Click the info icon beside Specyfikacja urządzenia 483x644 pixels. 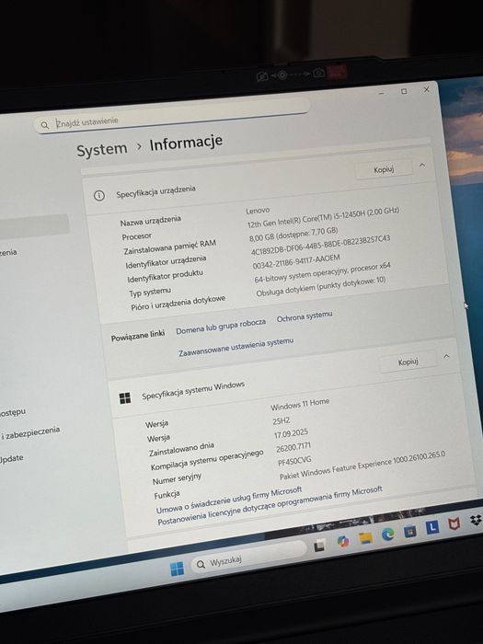99,195
